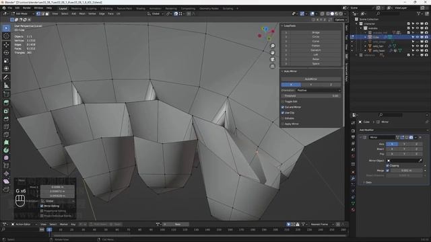431x242 pixels.
Task: Collapse the Auto Mirror panel
Action: pyautogui.click(x=282, y=71)
